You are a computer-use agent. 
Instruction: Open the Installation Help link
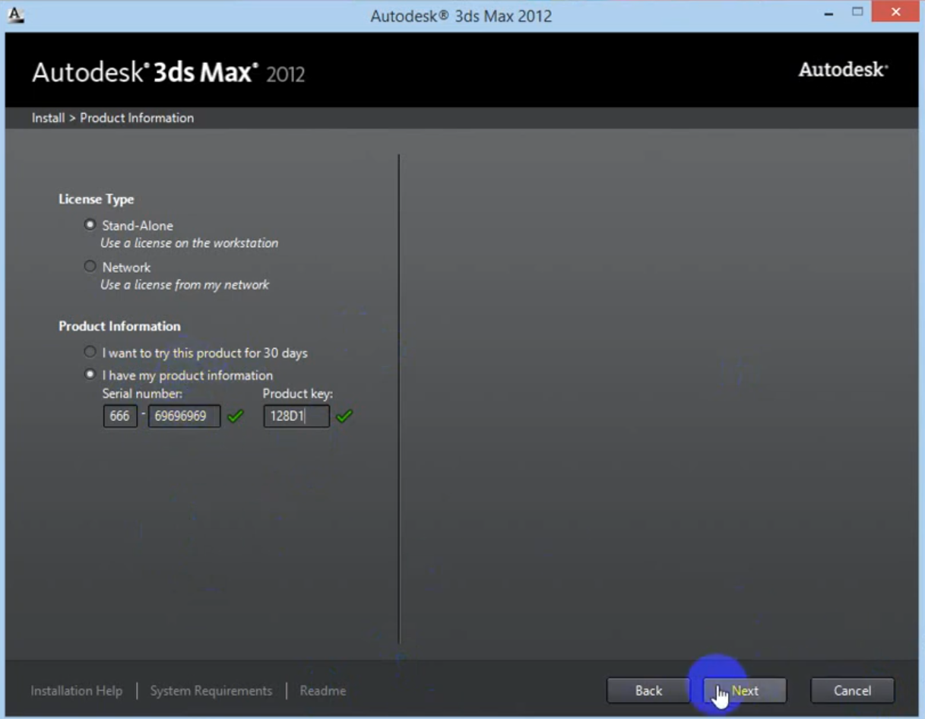(76, 691)
